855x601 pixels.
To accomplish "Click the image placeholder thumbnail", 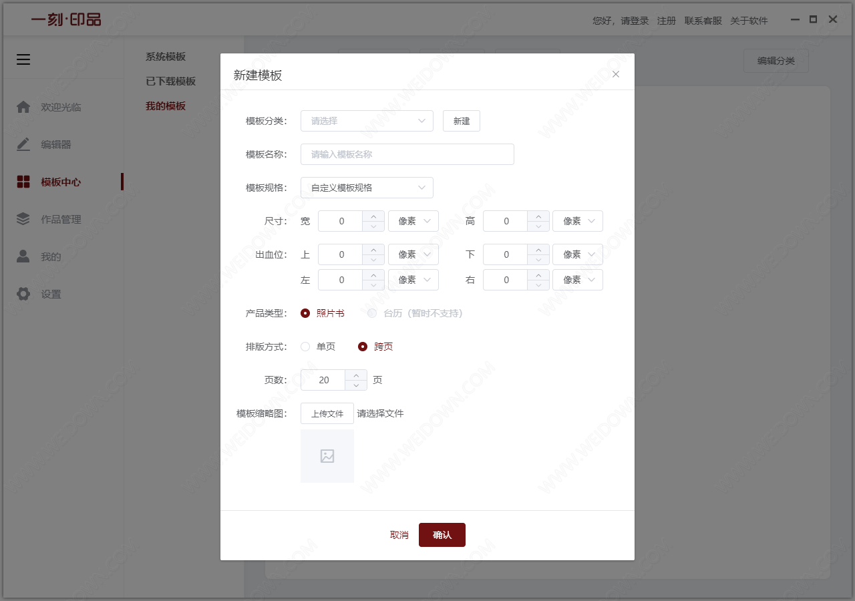I will [327, 456].
